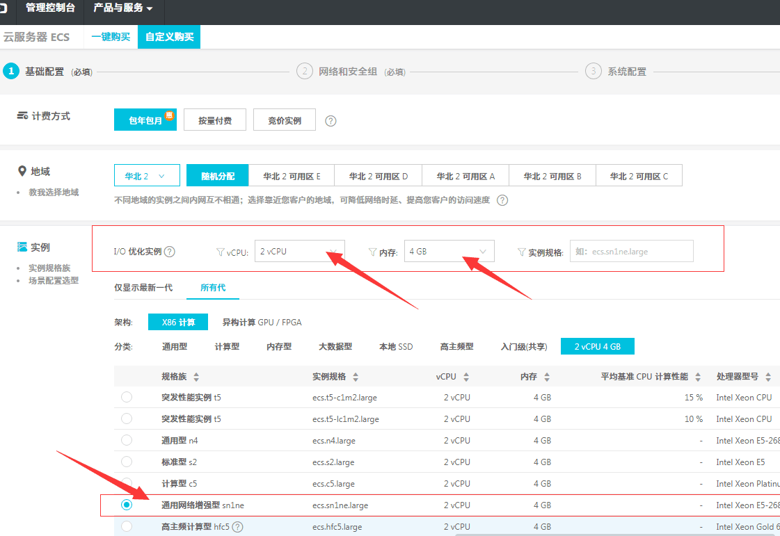Sort by 规格族 column sort icon

[196, 377]
